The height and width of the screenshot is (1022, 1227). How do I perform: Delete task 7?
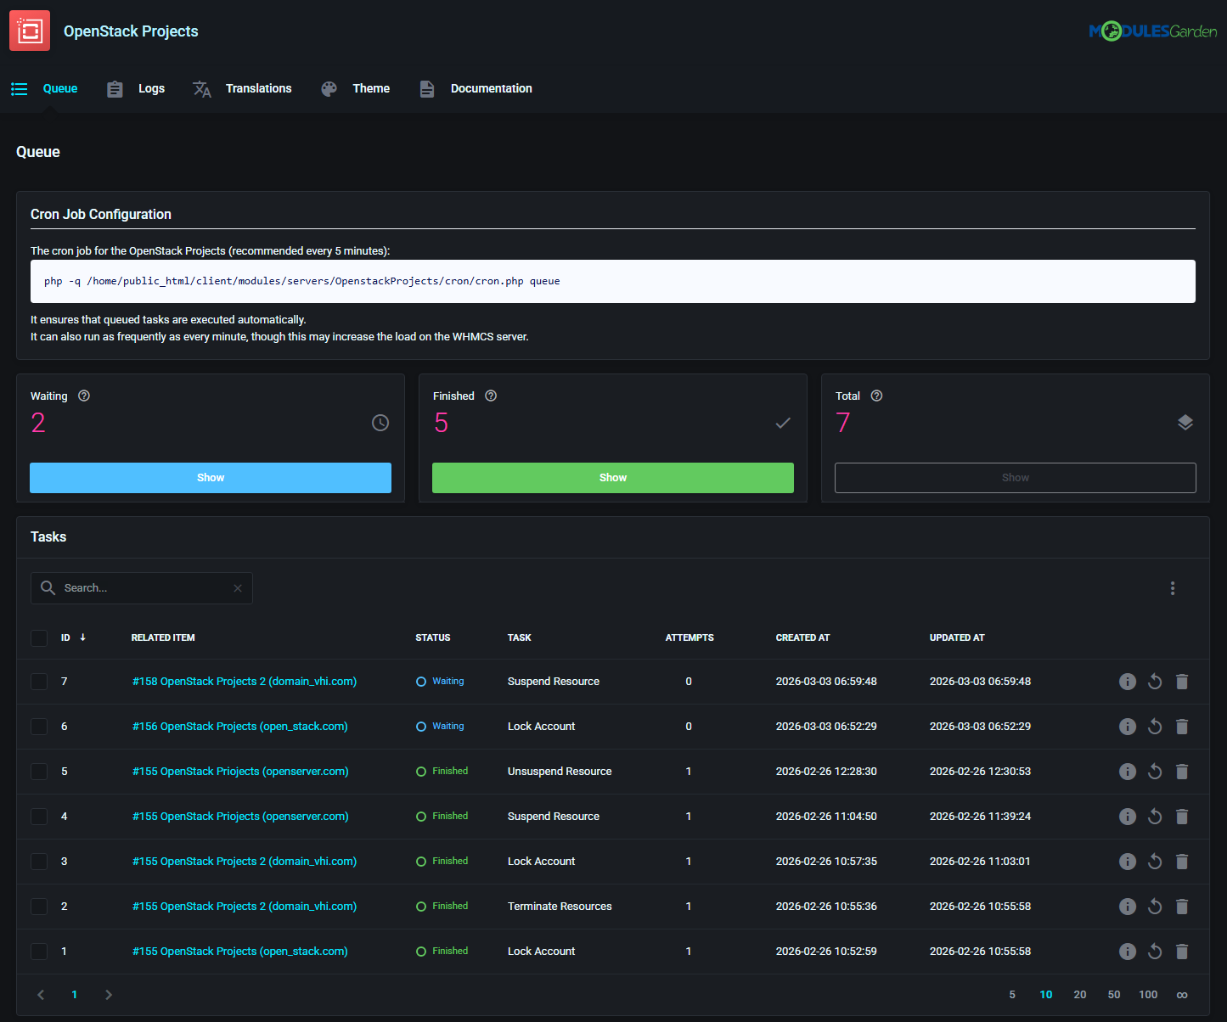tap(1182, 682)
